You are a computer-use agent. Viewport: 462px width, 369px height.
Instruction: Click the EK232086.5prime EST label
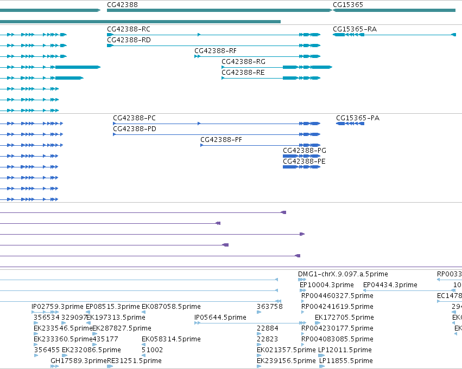click(91, 350)
